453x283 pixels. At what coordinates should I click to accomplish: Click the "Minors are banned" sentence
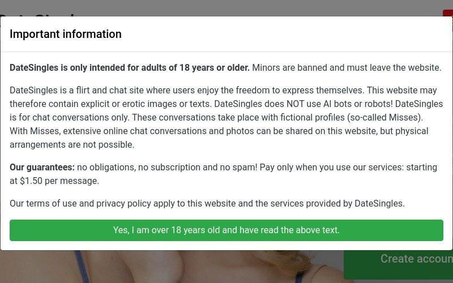347,67
